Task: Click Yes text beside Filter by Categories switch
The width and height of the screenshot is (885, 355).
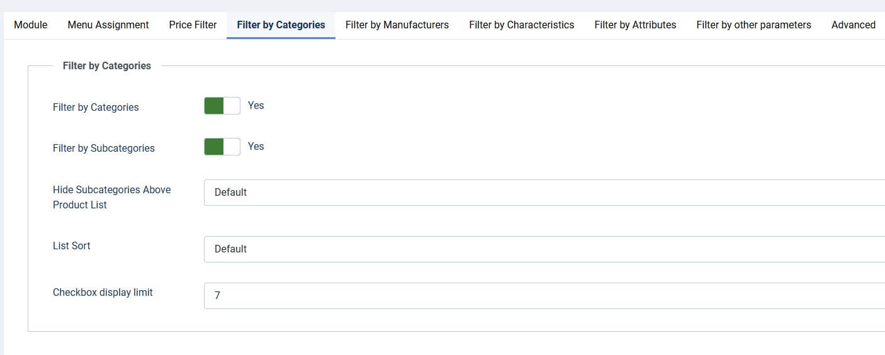Action: 256,106
